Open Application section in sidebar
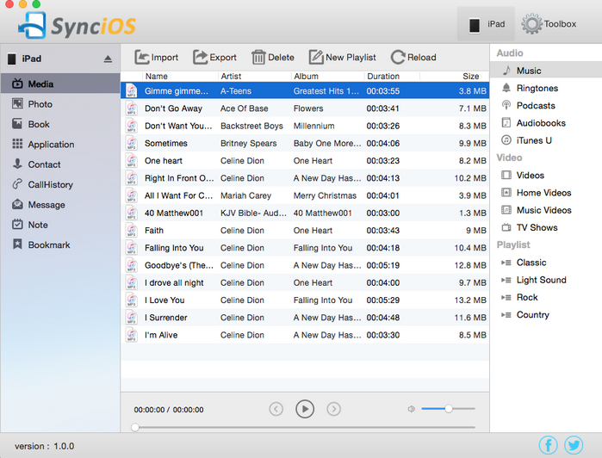The image size is (602, 458). click(x=60, y=145)
